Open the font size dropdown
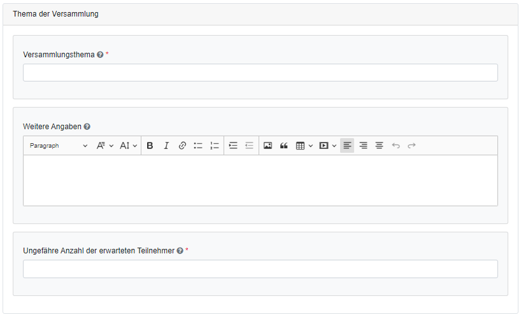 tap(129, 146)
